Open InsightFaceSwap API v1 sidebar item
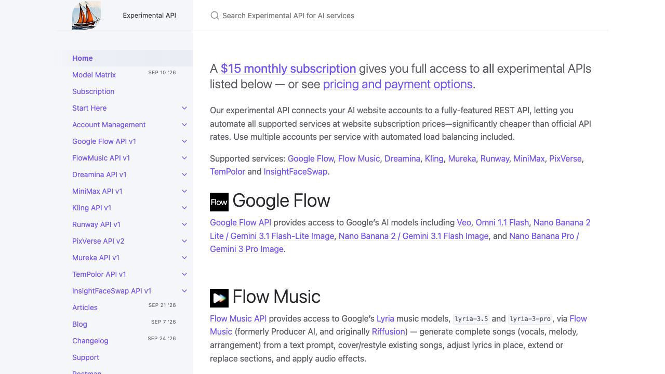 point(112,291)
